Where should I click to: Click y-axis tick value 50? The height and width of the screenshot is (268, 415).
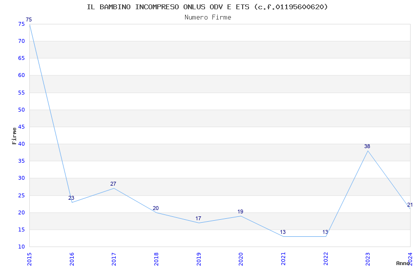click(x=21, y=110)
